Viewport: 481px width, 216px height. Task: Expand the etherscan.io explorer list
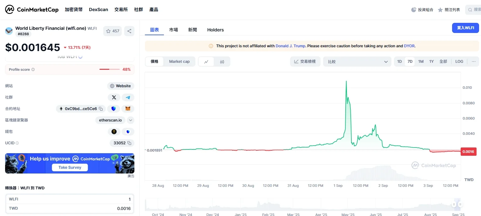click(131, 120)
